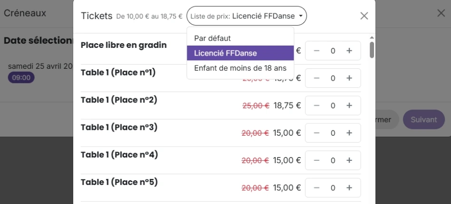Click Table 1 Place n°4 plus button
This screenshot has height=204, width=451.
[349, 160]
